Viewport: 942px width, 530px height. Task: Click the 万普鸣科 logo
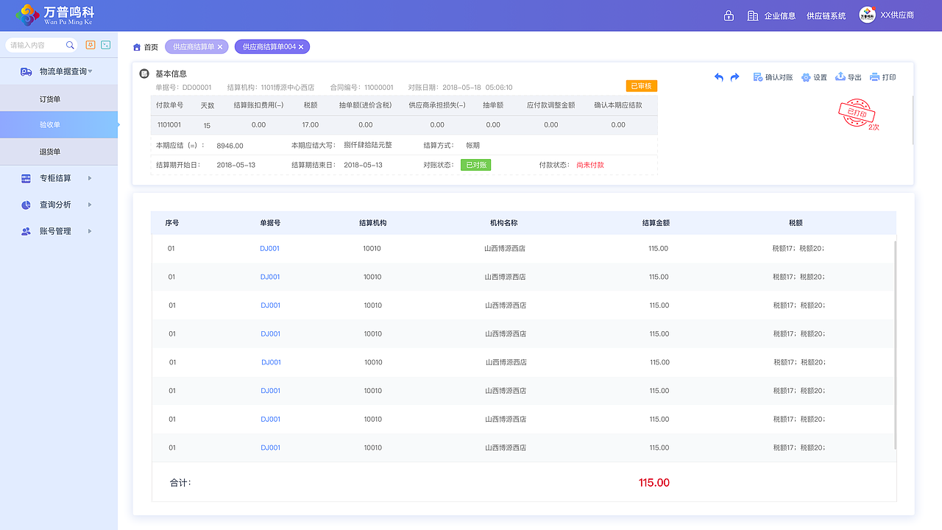55,15
